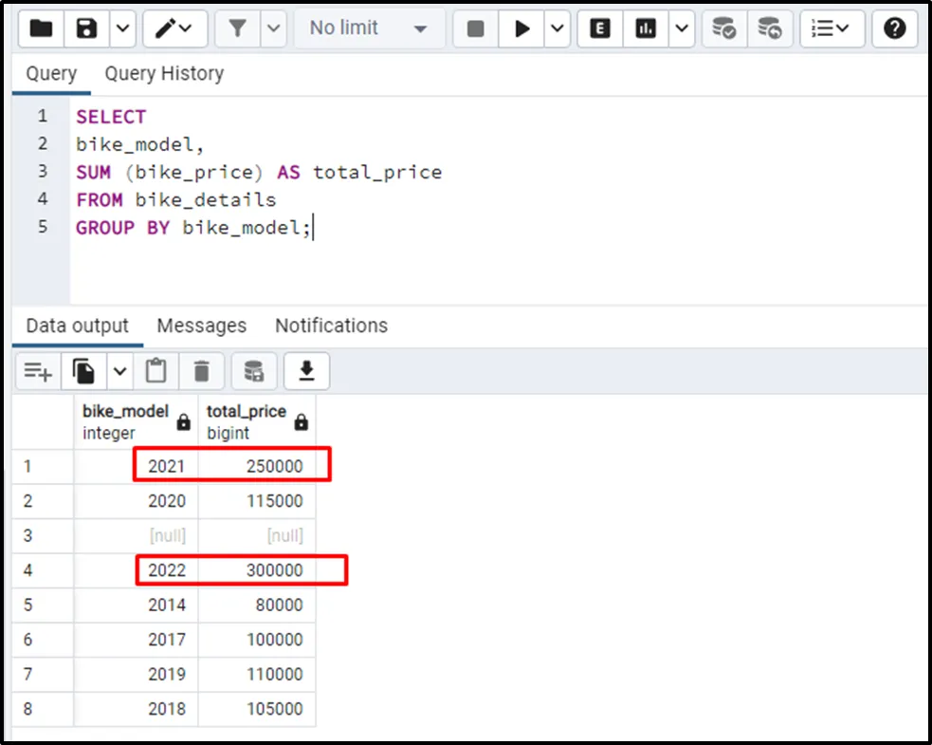Expand the dropdown arrow beside the save icon
This screenshot has height=745, width=932.
pos(123,28)
